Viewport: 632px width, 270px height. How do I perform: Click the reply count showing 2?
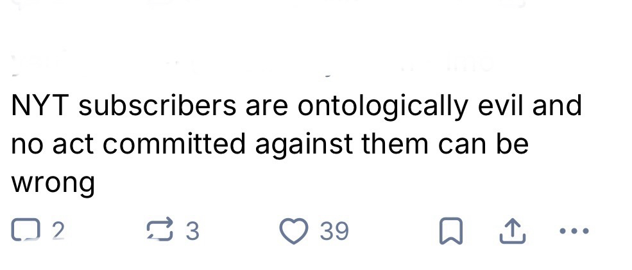[58, 231]
